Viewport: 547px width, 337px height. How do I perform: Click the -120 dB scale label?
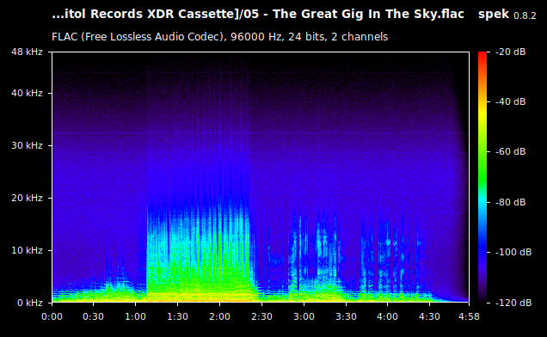click(513, 303)
